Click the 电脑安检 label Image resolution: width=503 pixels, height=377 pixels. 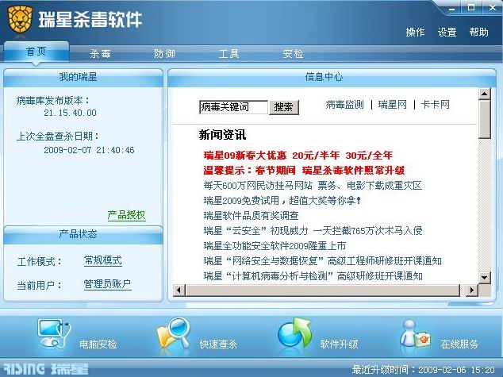(98, 344)
